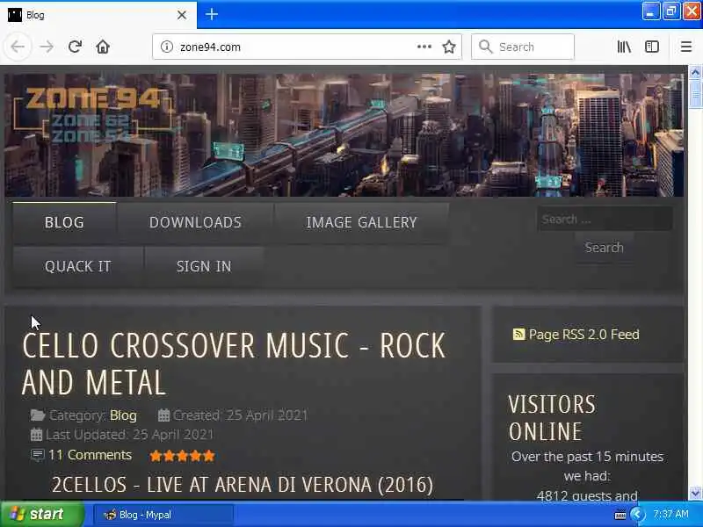Close the Blog tab
The image size is (703, 527).
click(x=182, y=15)
